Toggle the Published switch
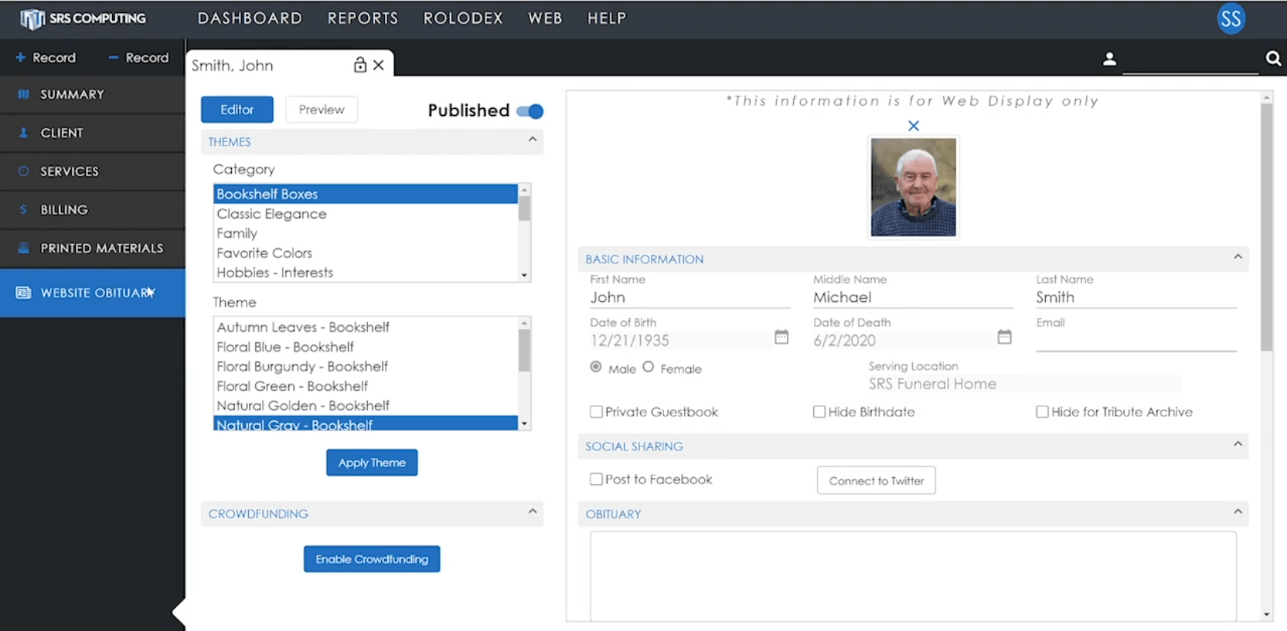Image resolution: width=1287 pixels, height=631 pixels. pyautogui.click(x=530, y=111)
